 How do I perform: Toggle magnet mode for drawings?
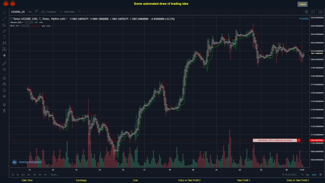tap(4, 78)
